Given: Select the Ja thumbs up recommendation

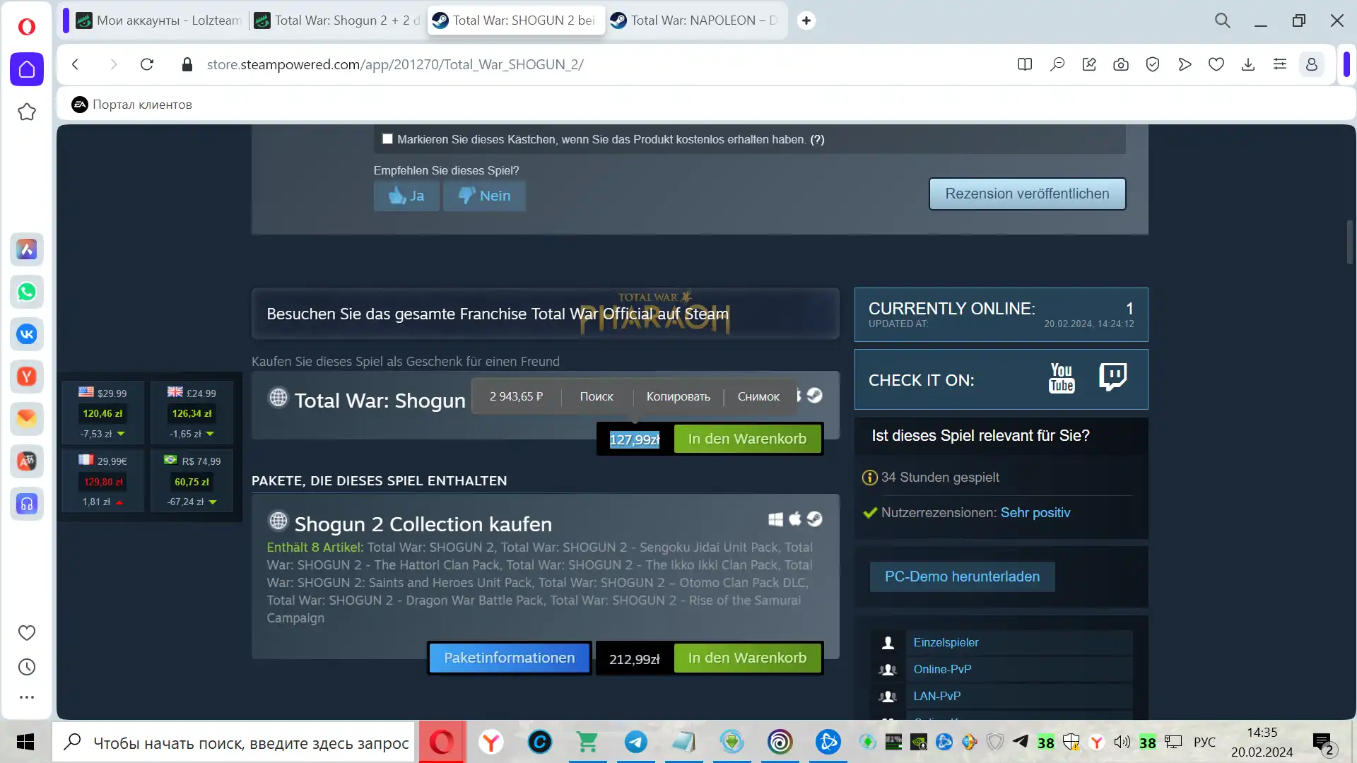Looking at the screenshot, I should point(406,196).
